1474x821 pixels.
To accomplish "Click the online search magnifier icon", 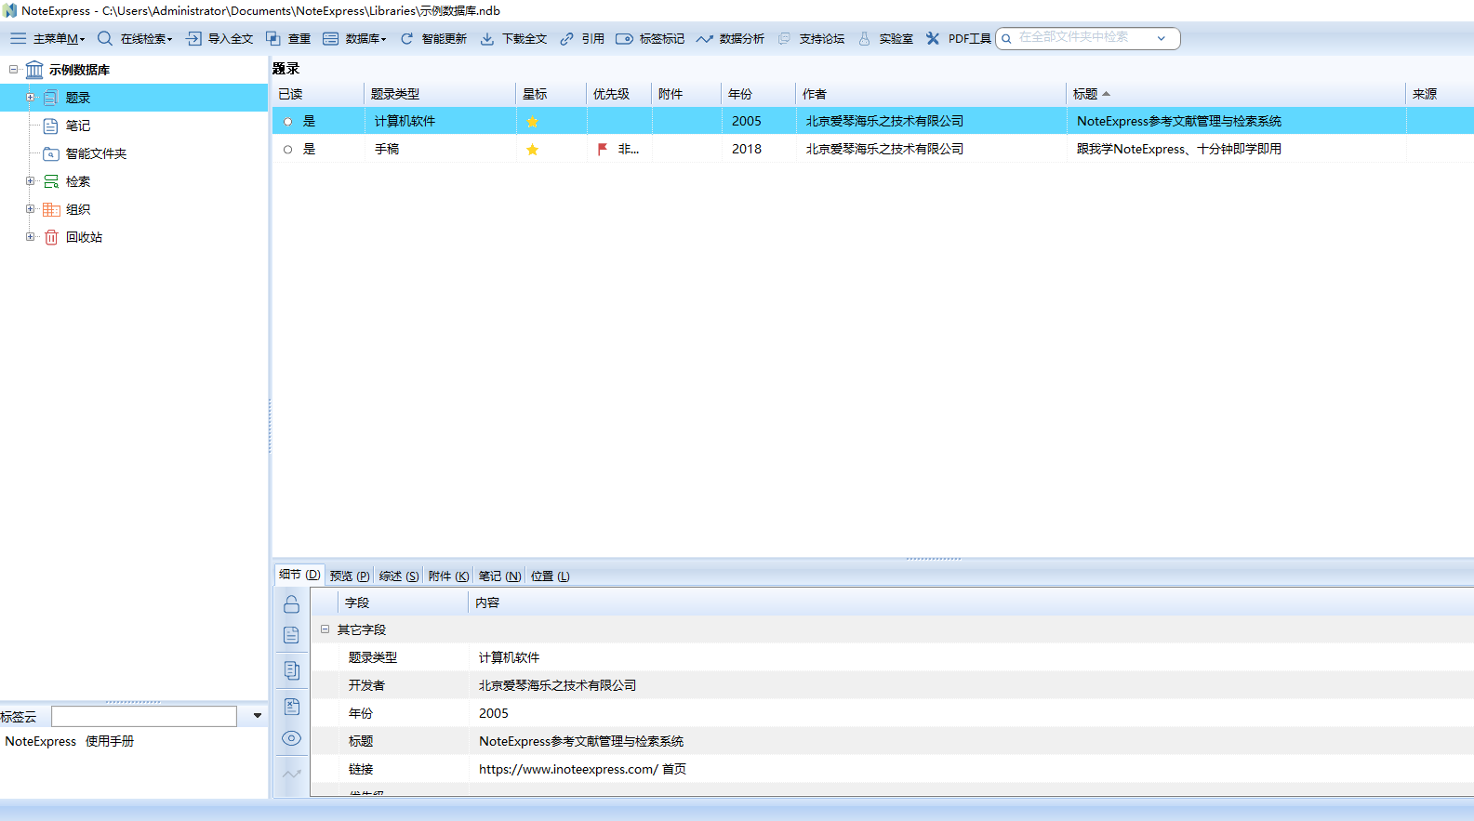I will point(105,38).
